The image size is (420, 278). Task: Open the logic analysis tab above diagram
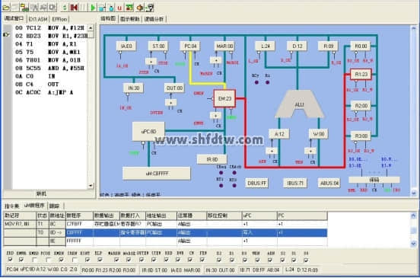154,19
